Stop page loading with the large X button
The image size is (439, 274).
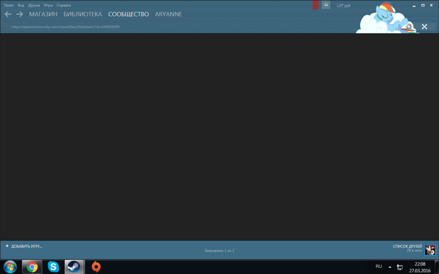(x=424, y=26)
